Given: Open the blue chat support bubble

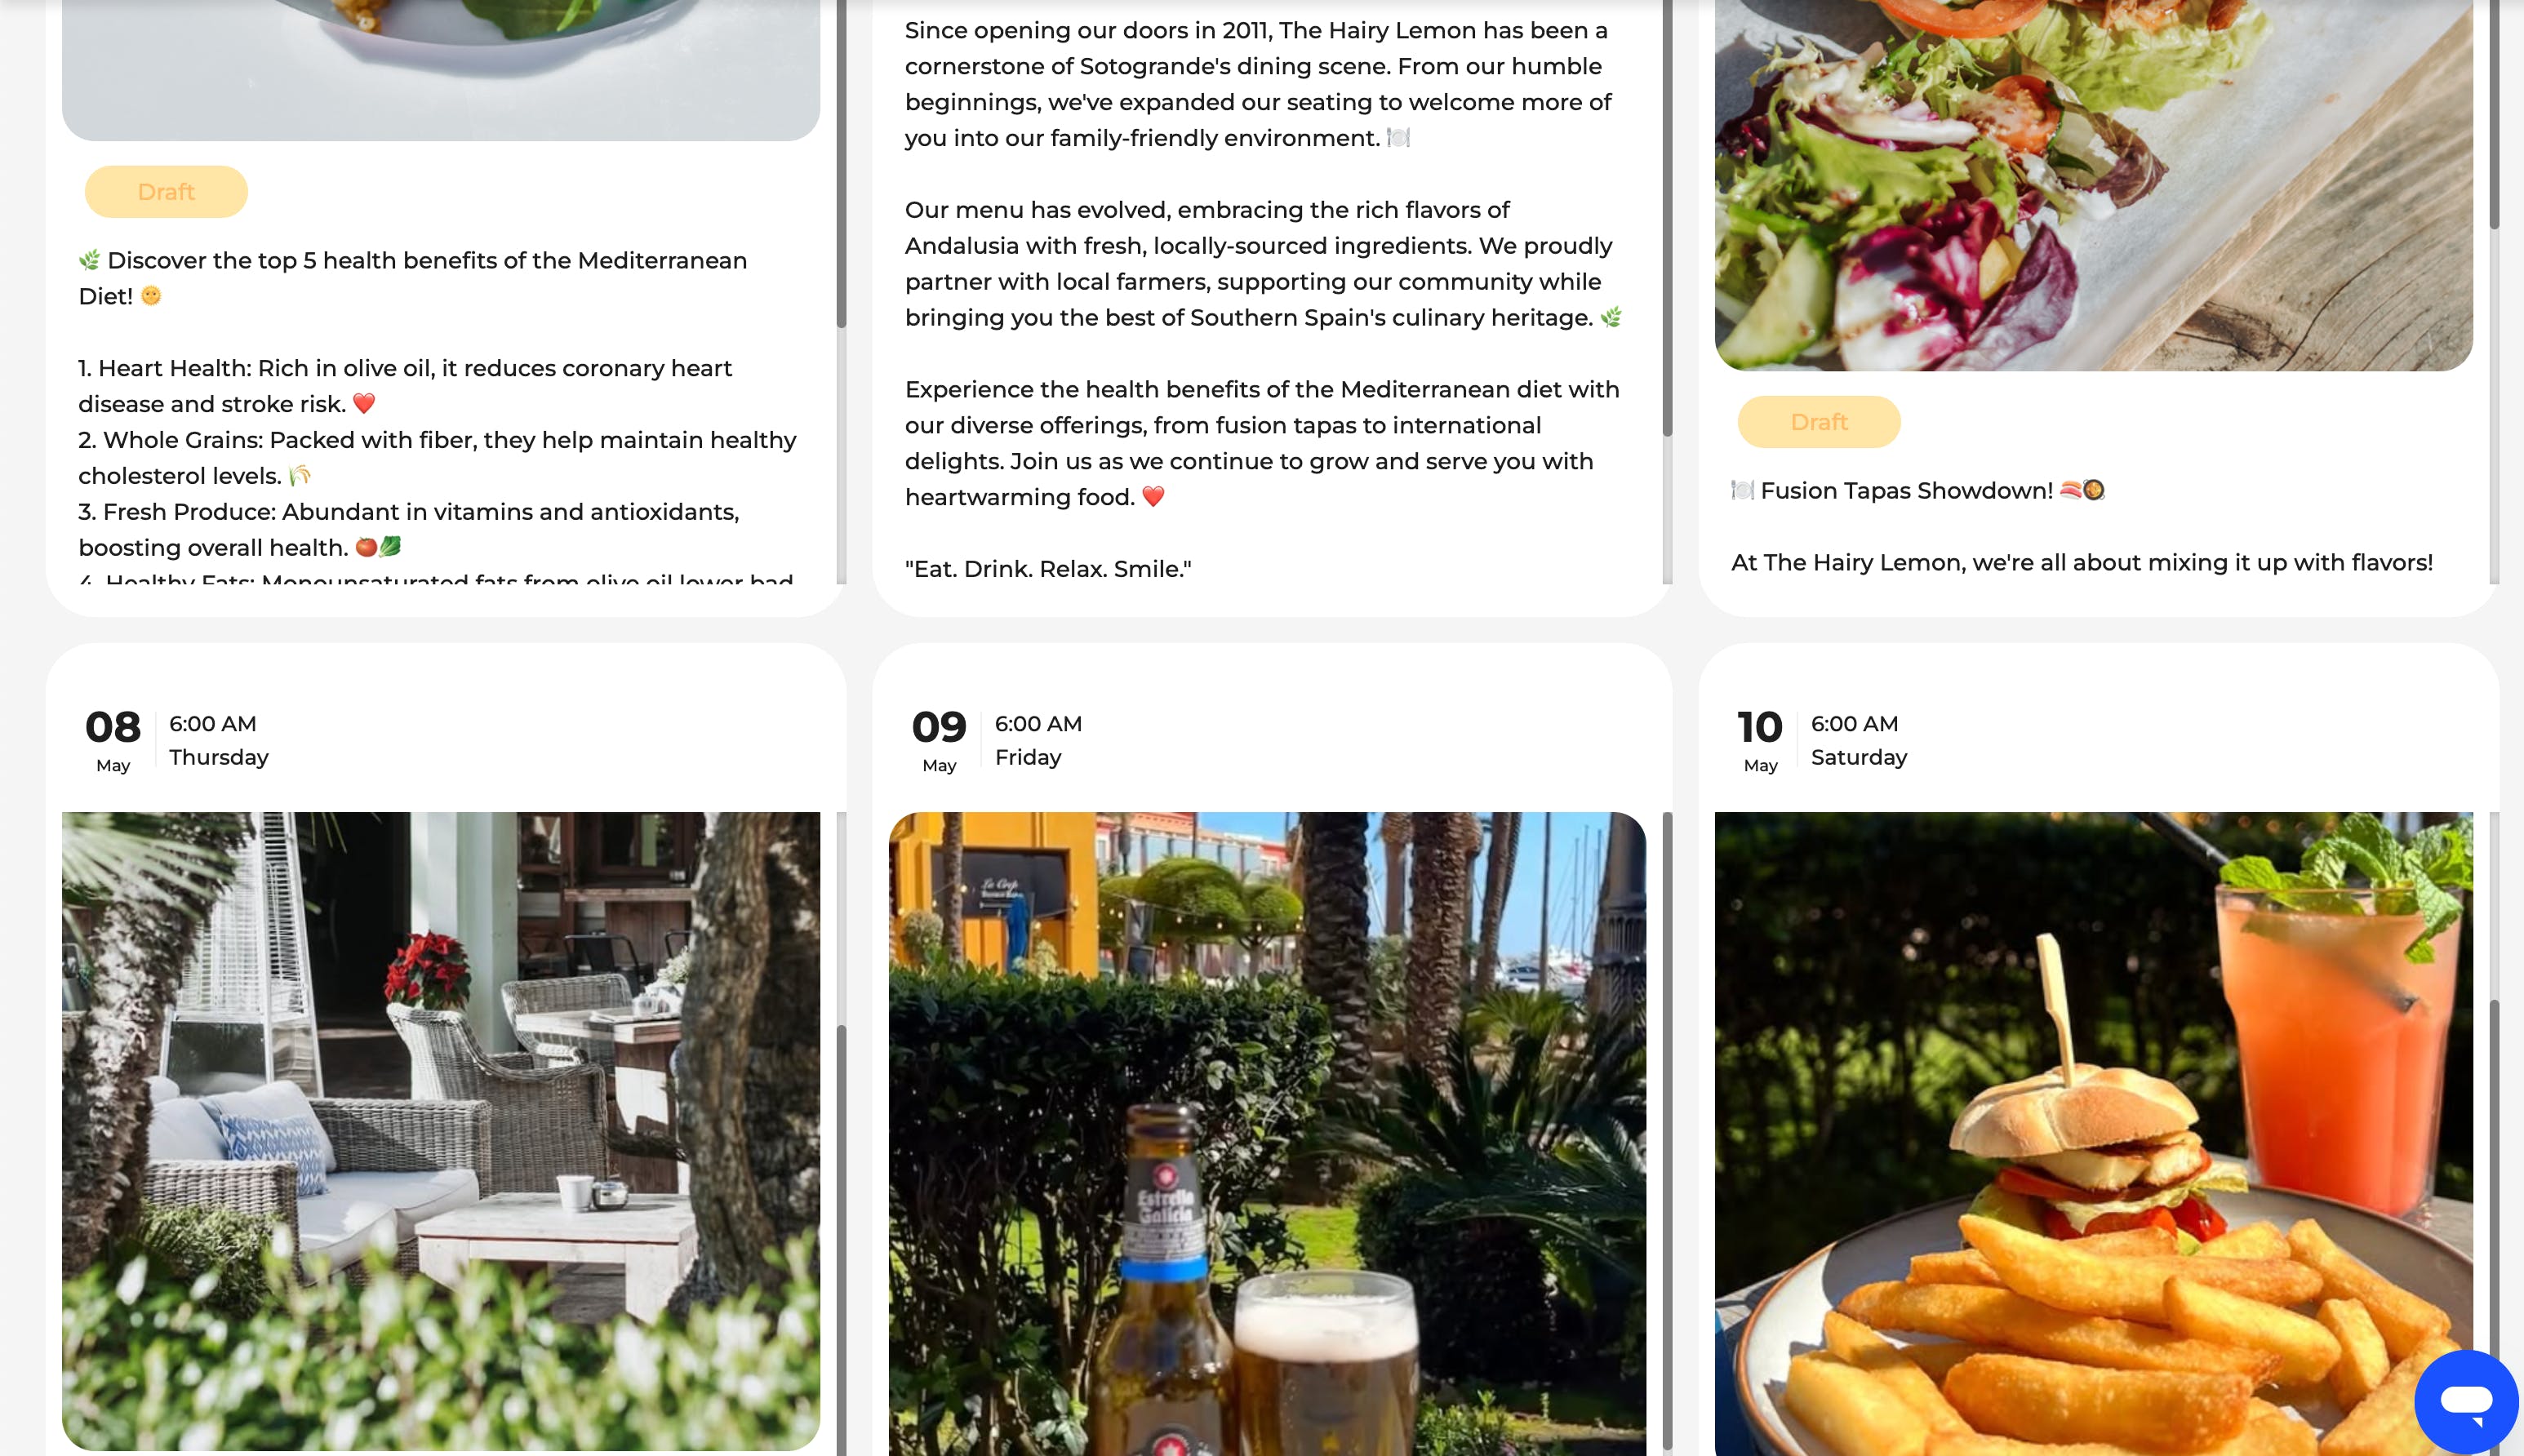Looking at the screenshot, I should point(2466,1401).
